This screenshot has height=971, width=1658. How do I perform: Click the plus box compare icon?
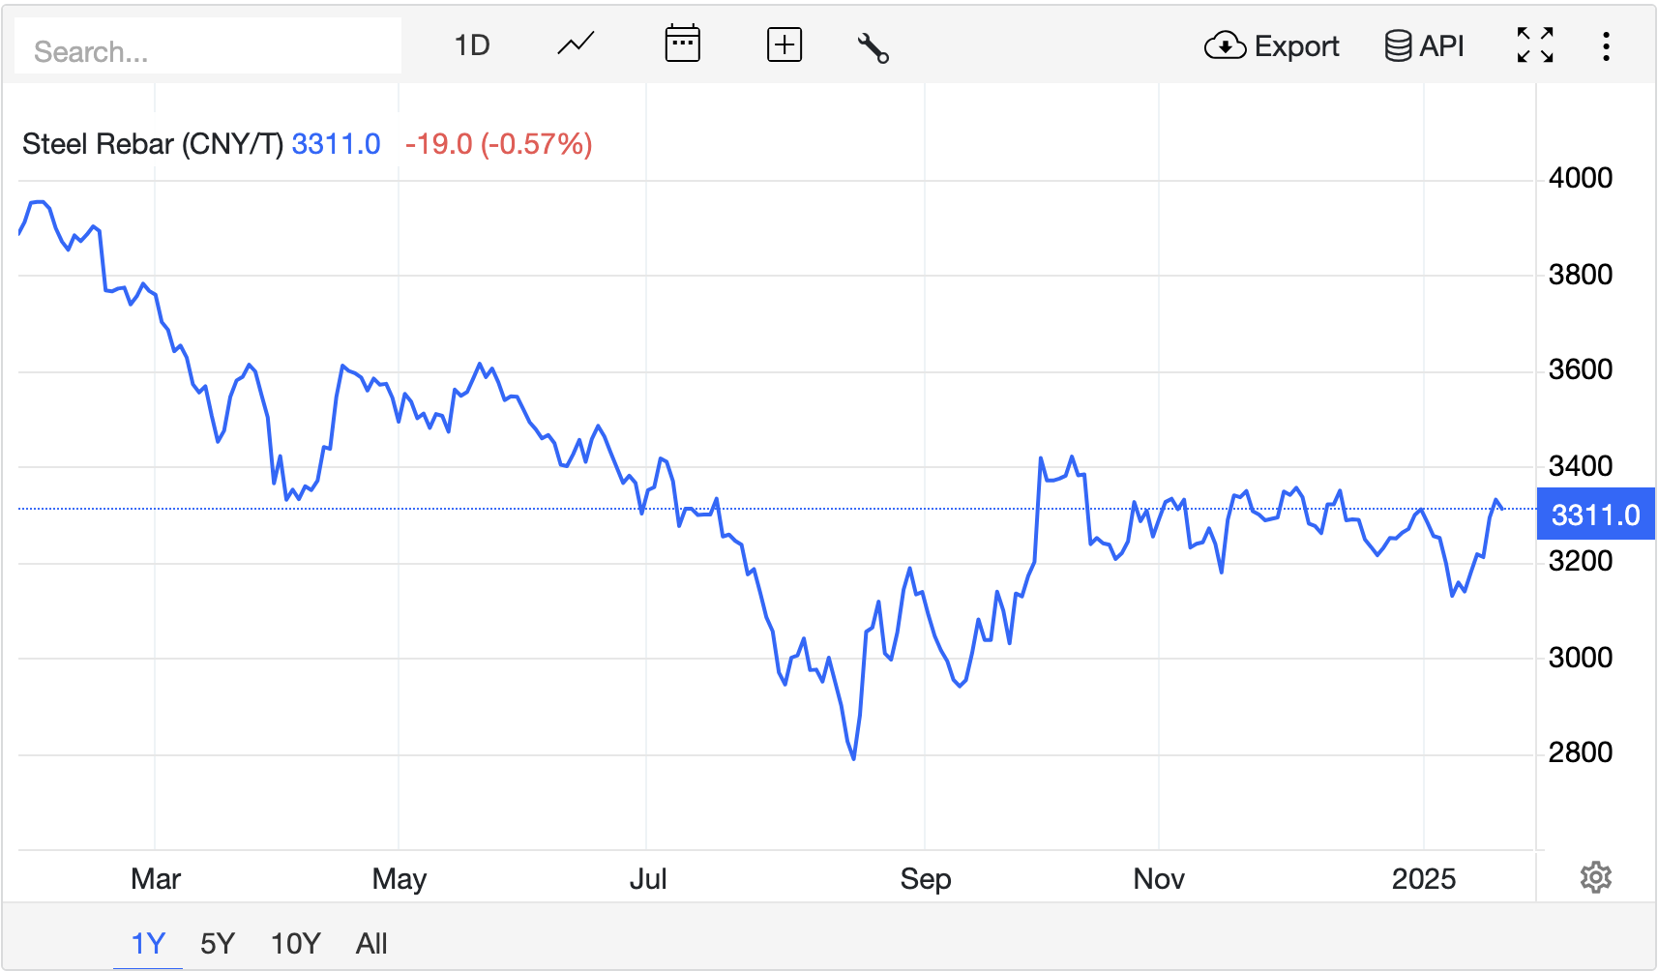[x=784, y=44]
